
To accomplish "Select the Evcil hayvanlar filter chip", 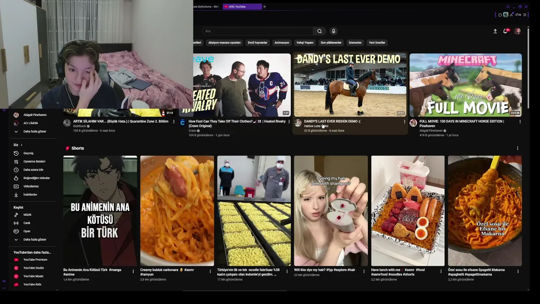I will tap(257, 43).
